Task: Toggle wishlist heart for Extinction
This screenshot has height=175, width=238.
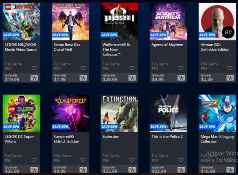Action: point(132,160)
